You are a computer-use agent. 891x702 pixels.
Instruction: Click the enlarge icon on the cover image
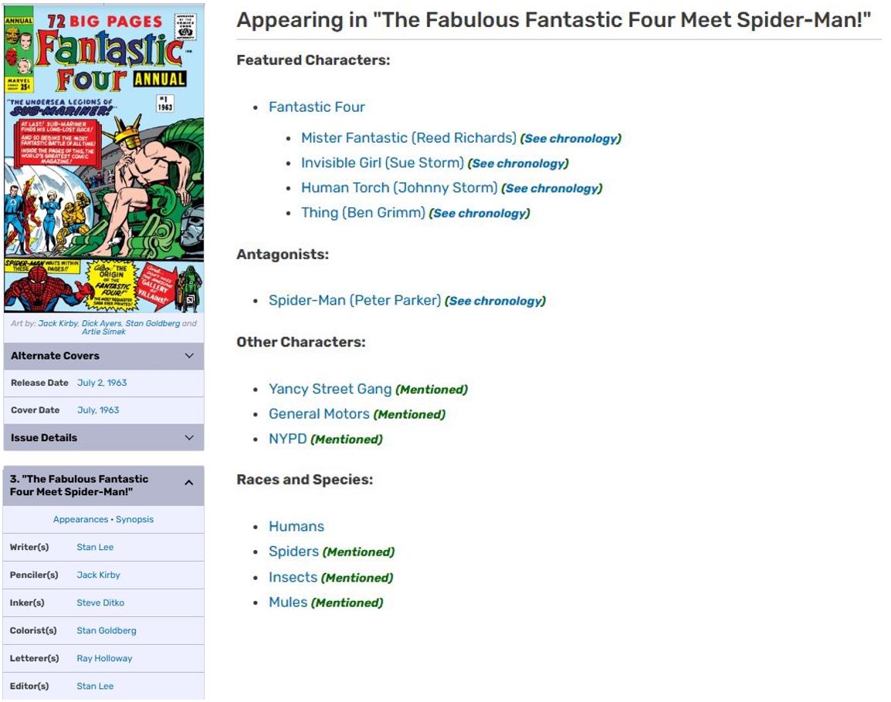point(191,299)
